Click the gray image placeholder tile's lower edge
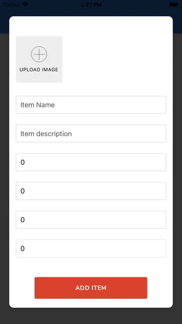182x324 pixels. (39, 81)
